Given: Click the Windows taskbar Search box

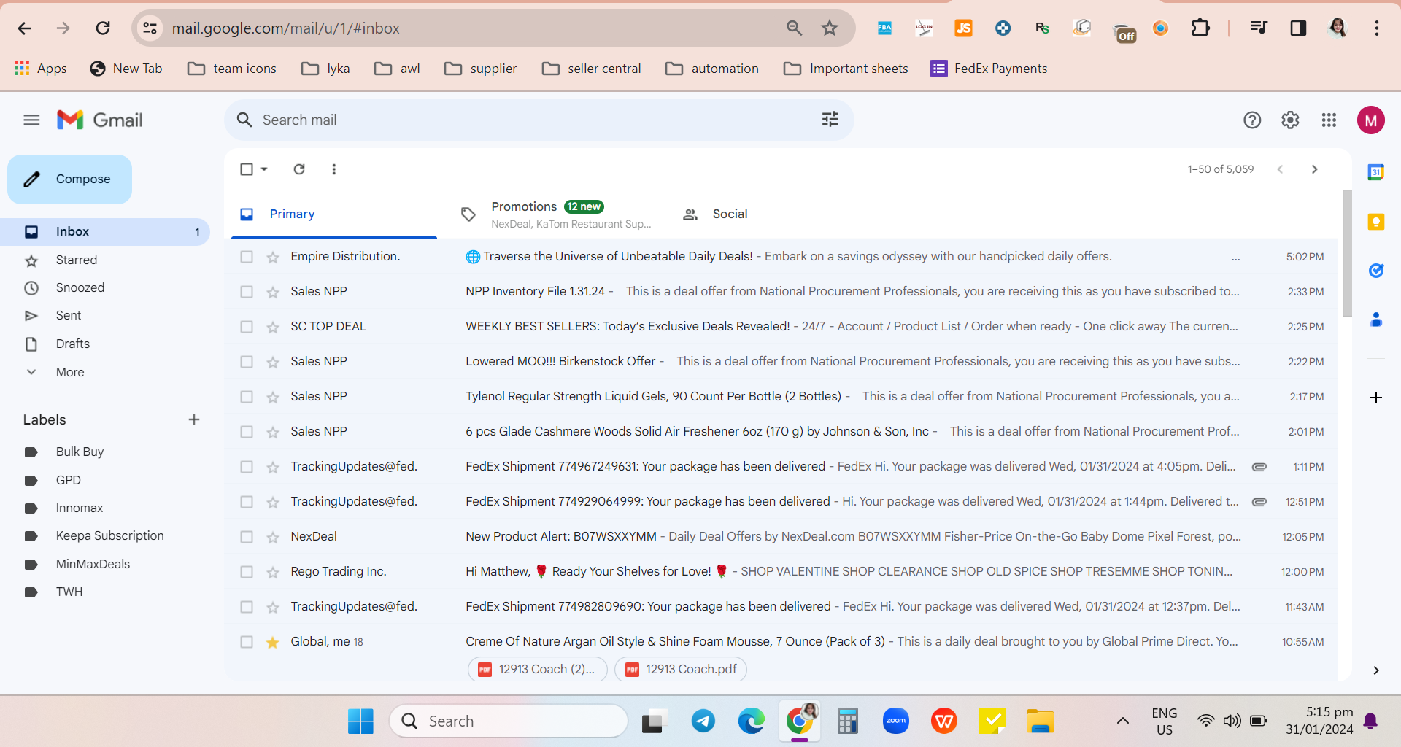Looking at the screenshot, I should pos(509,721).
